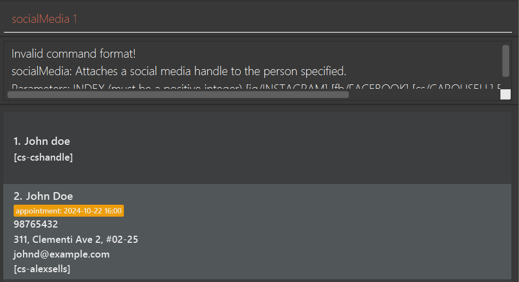Image resolution: width=519 pixels, height=282 pixels.
Task: Click the [cs-cshandle] Carousell handle
Action: click(x=43, y=157)
